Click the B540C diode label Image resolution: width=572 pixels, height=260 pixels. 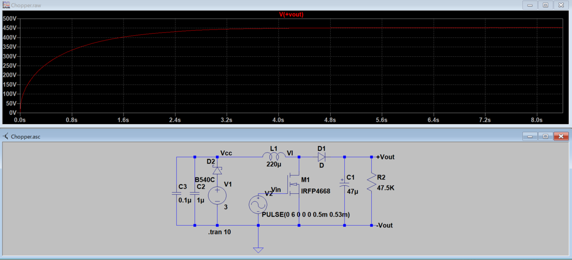click(x=204, y=179)
